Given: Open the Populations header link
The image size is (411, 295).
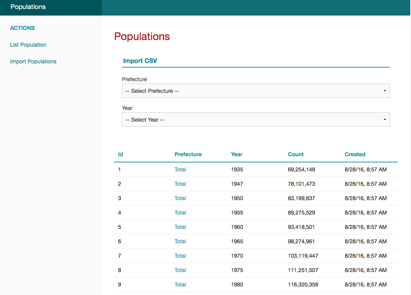Looking at the screenshot, I should click(x=28, y=7).
